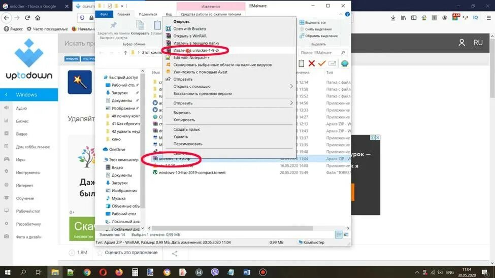Open File Explorer from taskbar
Image resolution: width=495 pixels, height=278 pixels.
click(55, 272)
